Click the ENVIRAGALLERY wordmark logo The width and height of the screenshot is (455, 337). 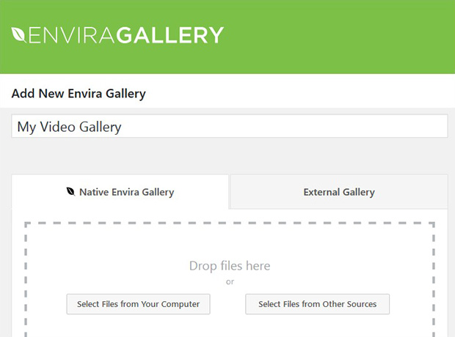pos(117,35)
